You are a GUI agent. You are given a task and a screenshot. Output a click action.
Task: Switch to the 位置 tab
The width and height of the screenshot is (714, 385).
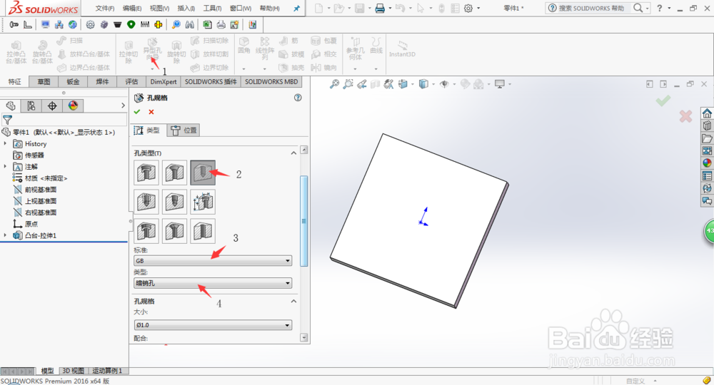click(x=183, y=130)
